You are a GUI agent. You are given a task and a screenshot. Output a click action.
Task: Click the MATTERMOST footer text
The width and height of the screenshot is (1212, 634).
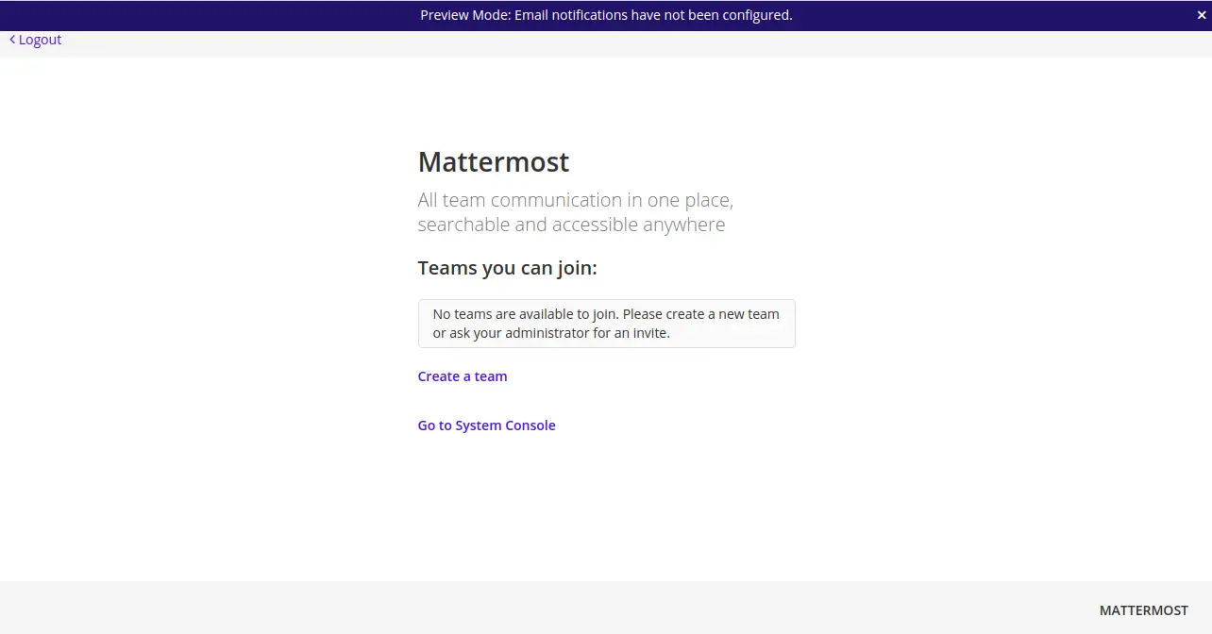coord(1143,610)
